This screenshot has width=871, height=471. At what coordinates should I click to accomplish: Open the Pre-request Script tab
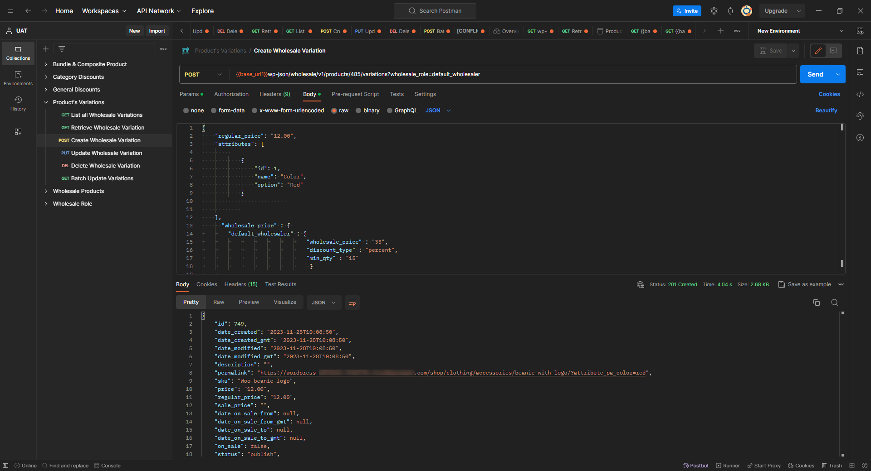[355, 94]
